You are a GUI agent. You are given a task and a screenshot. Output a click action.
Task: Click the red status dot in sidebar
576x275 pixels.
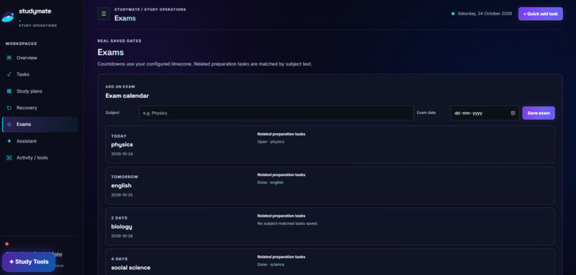(x=7, y=244)
